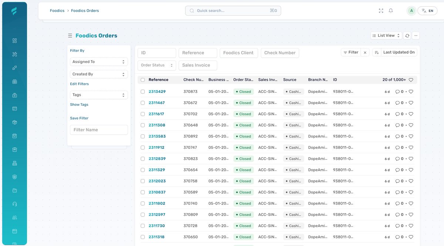The height and width of the screenshot is (246, 444).
Task: Check the select-all checkbox in header row
Action: click(143, 80)
